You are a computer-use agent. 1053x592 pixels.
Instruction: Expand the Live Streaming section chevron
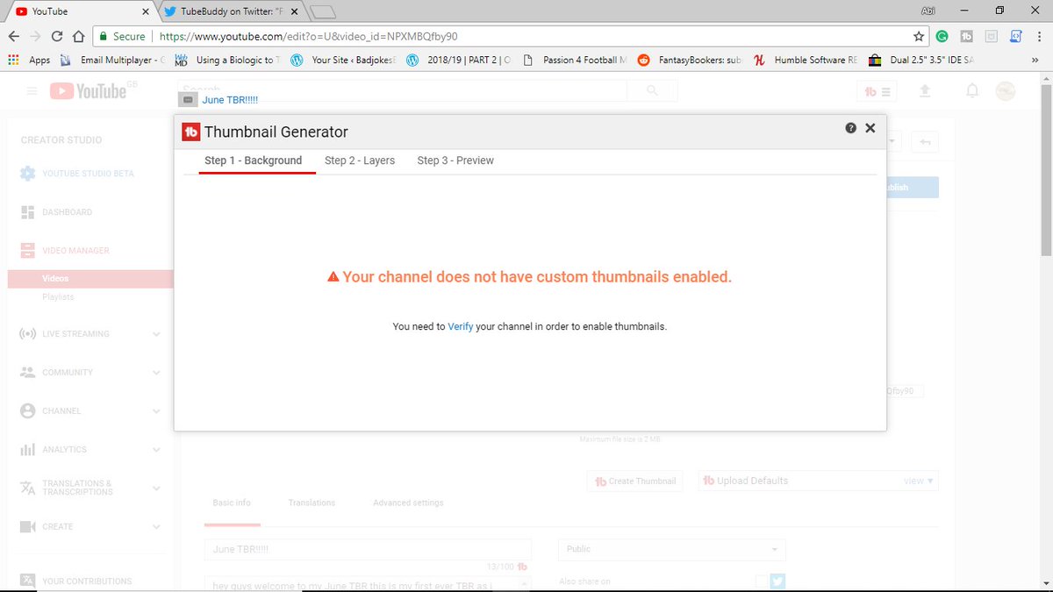(156, 334)
